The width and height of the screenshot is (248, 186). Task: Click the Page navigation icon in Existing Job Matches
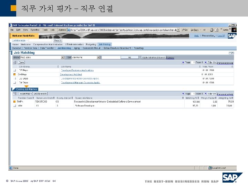tap(183, 94)
